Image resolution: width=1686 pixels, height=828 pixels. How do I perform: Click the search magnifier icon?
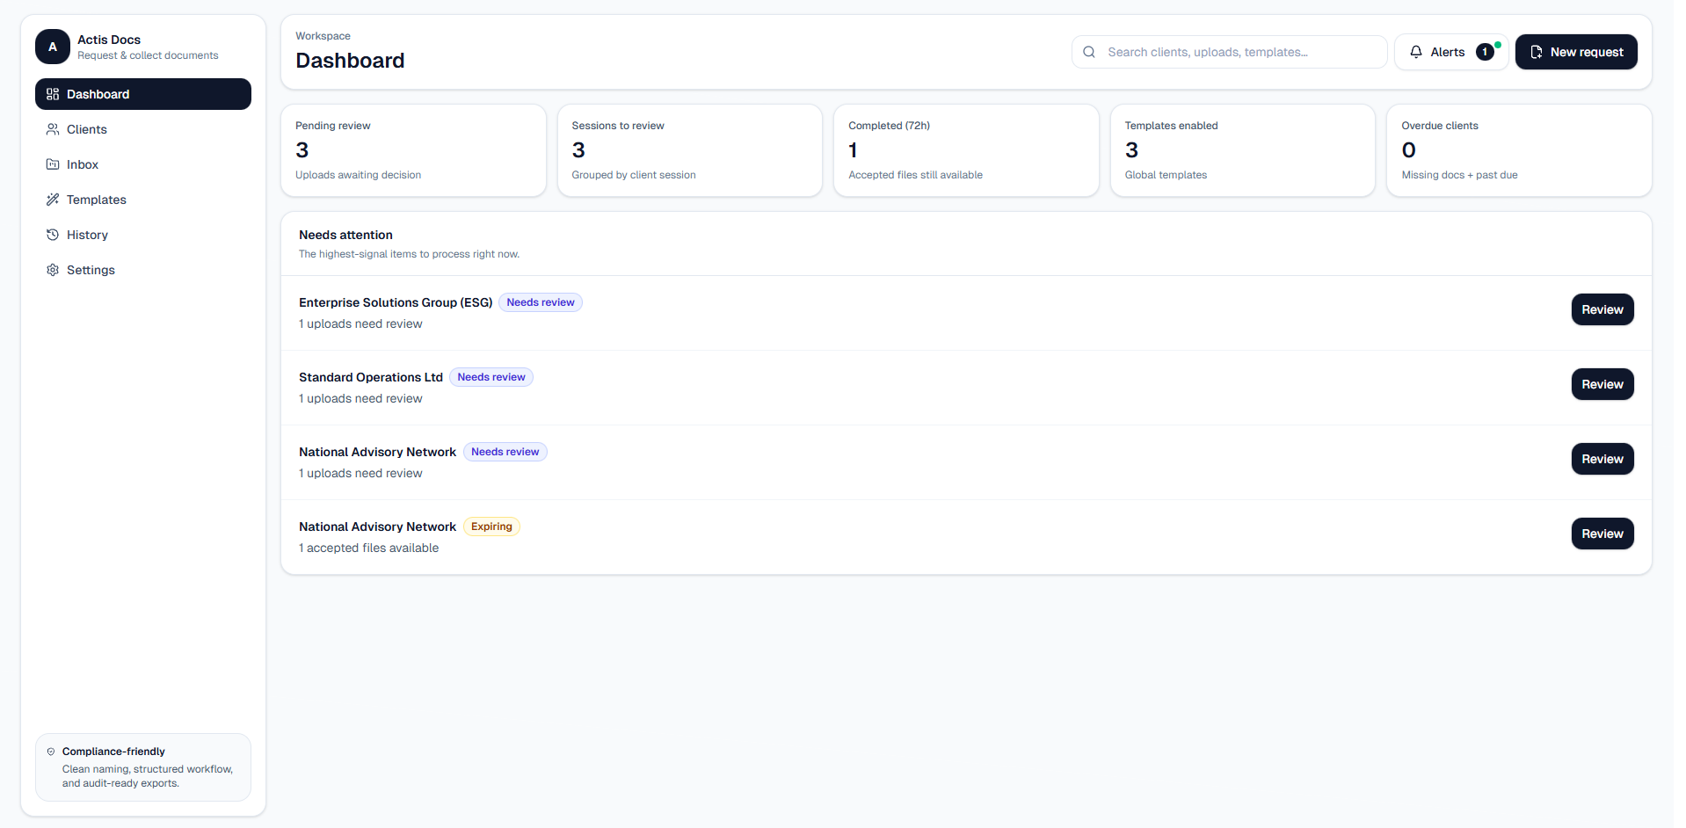(1089, 52)
